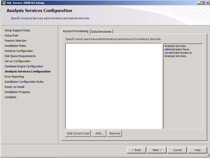Click the resize grip in the window corner

[x=208, y=155]
